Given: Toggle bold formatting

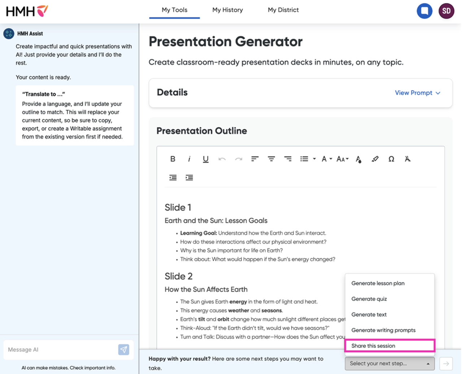Looking at the screenshot, I should [173, 159].
